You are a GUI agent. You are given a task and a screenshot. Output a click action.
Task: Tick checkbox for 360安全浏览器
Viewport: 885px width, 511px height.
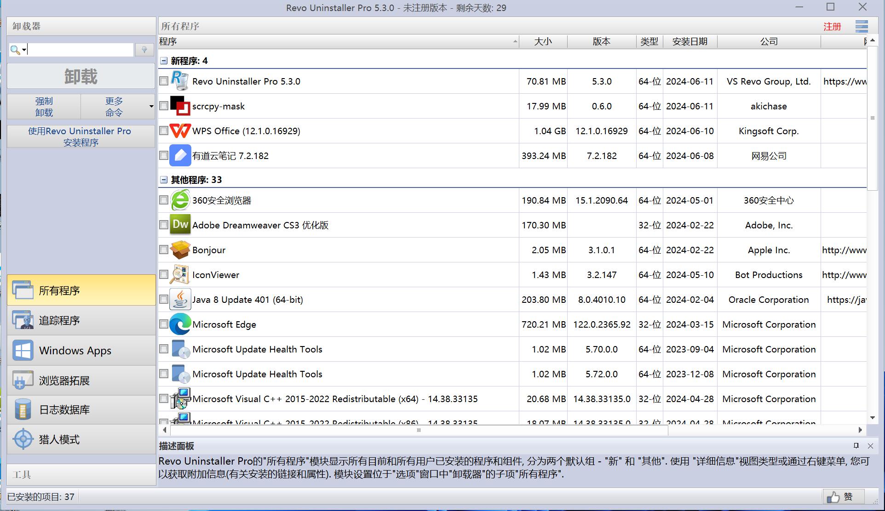(x=163, y=200)
